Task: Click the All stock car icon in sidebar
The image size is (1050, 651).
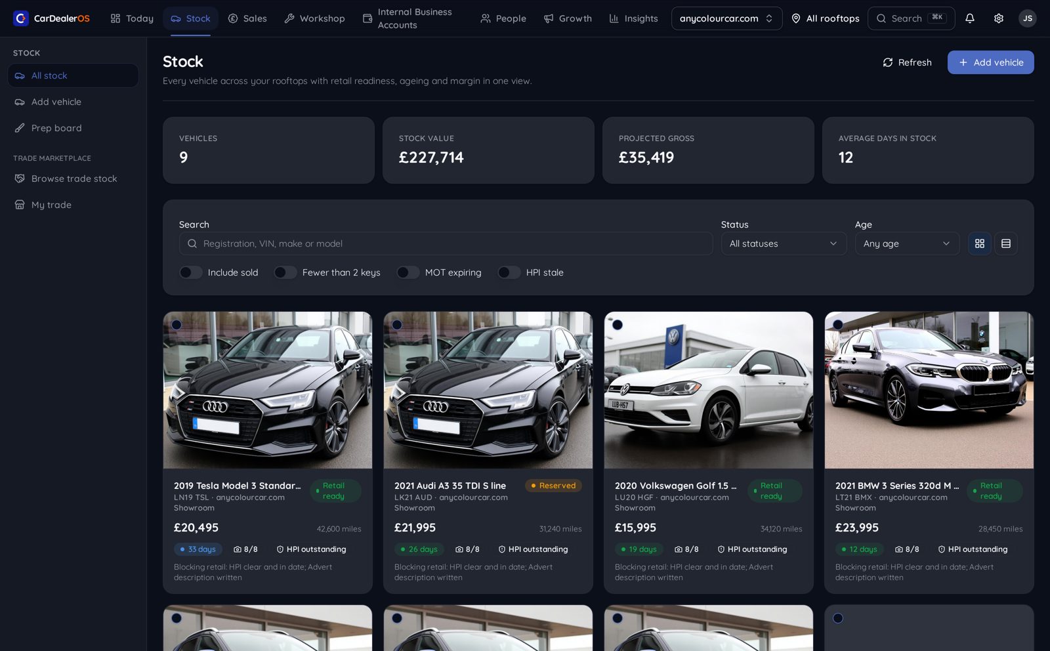Action: pyautogui.click(x=20, y=75)
